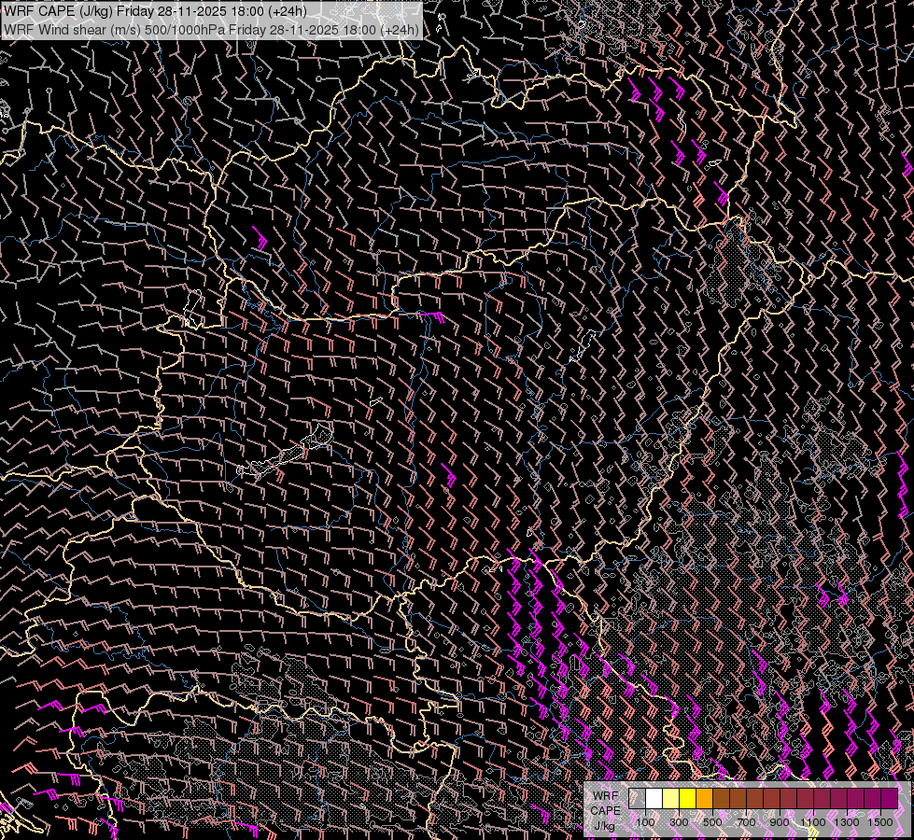Choose the orange CAPE legend swatch
The image size is (914, 840).
705,799
